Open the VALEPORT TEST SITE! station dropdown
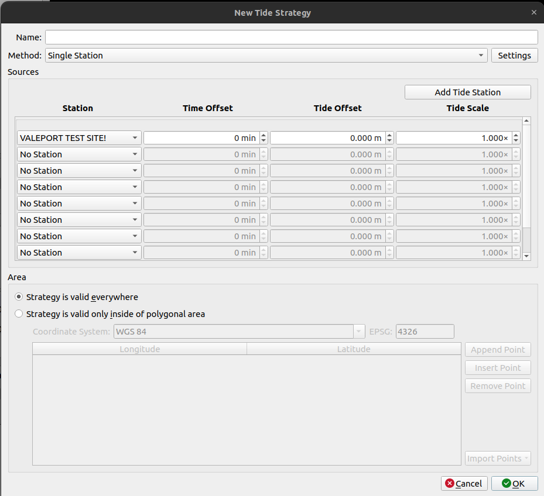 coord(79,138)
